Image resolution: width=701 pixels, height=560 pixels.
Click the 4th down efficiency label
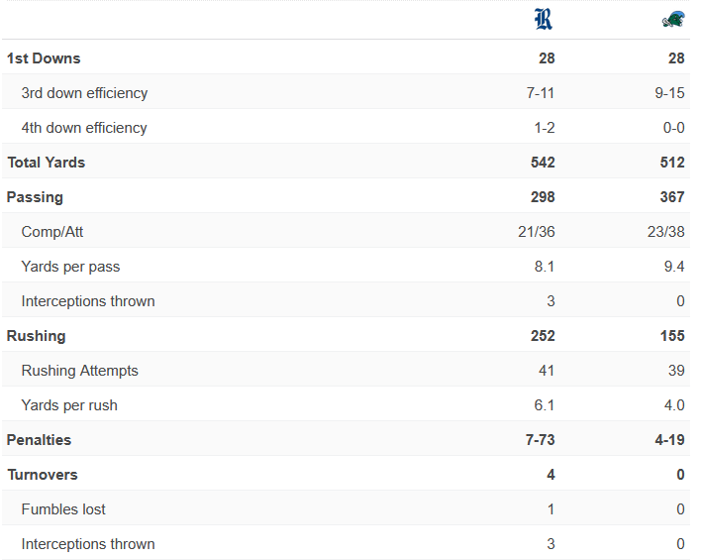click(x=84, y=128)
